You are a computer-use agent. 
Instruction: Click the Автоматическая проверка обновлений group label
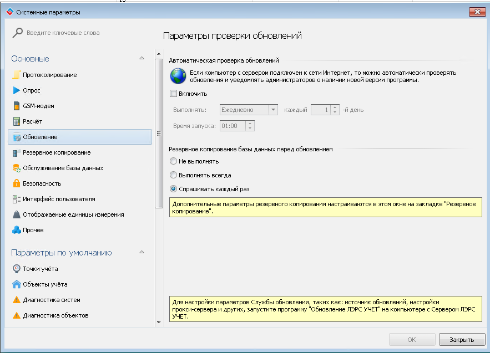click(x=224, y=60)
